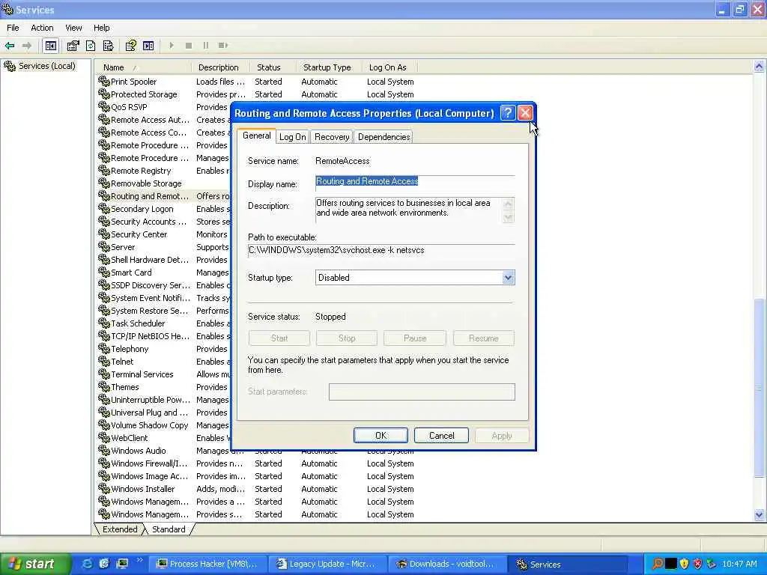Screen dimensions: 767x575
Task: Click the Path to executable field
Action: (381, 250)
